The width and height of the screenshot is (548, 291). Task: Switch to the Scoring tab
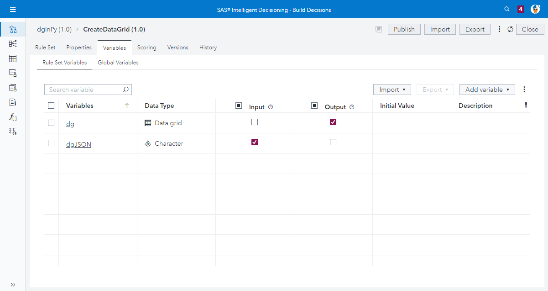(x=146, y=48)
